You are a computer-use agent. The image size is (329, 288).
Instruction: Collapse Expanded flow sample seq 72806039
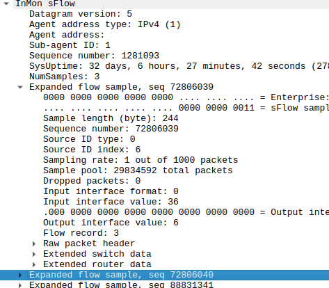tap(20, 87)
